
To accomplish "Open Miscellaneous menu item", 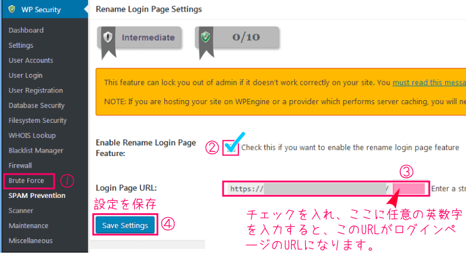I will [31, 240].
